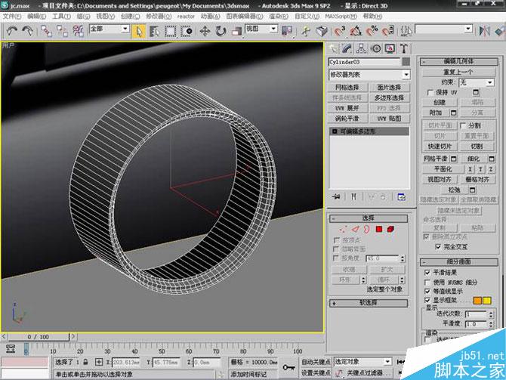This screenshot has width=506, height=380.
Task: Select the Move tool in main toolbar
Action: coord(205,31)
